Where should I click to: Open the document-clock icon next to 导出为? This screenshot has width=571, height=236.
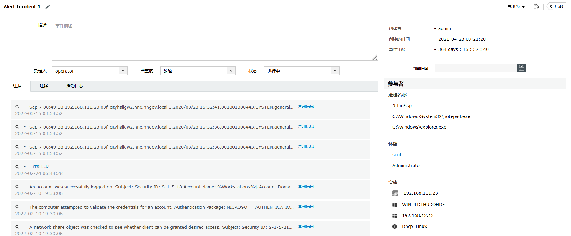536,6
